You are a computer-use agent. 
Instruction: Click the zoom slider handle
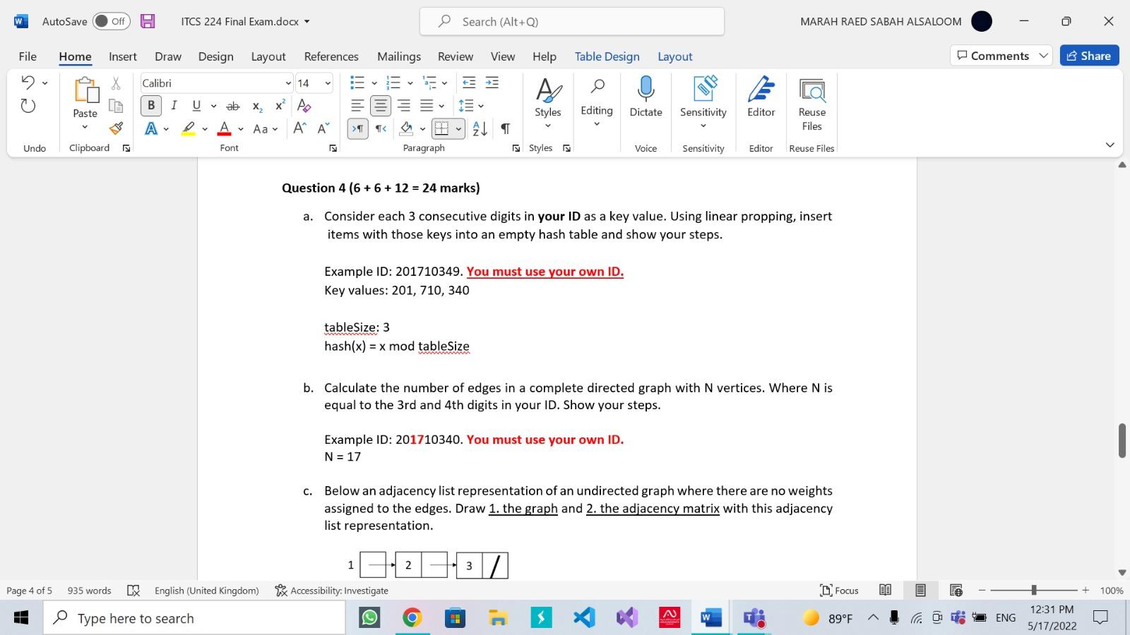[x=1034, y=590]
